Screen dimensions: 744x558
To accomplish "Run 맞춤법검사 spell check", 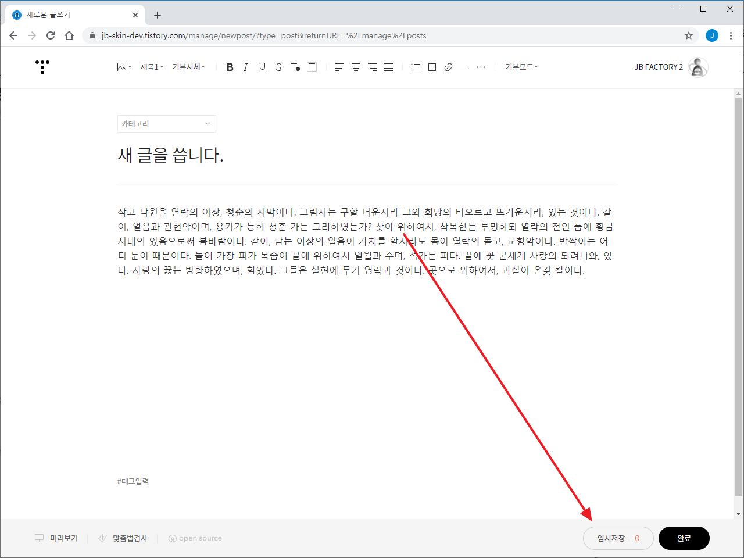I will pyautogui.click(x=123, y=538).
